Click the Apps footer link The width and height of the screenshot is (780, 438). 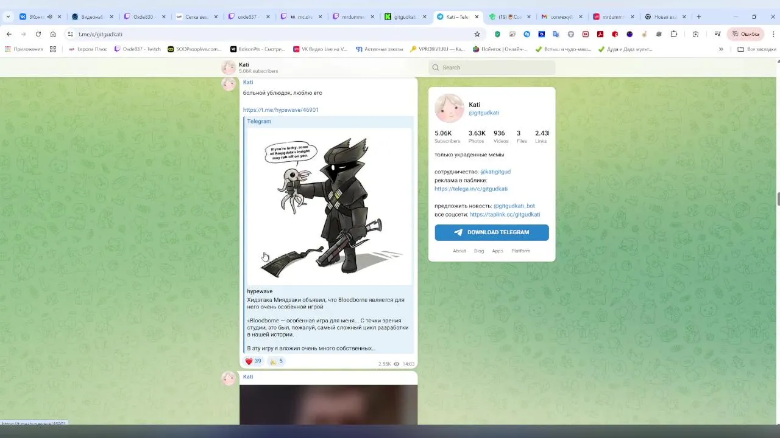click(498, 251)
